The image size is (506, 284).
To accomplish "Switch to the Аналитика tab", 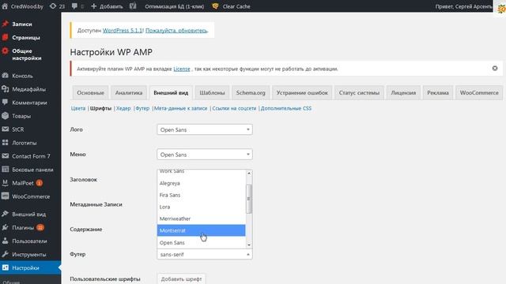I will tap(129, 93).
